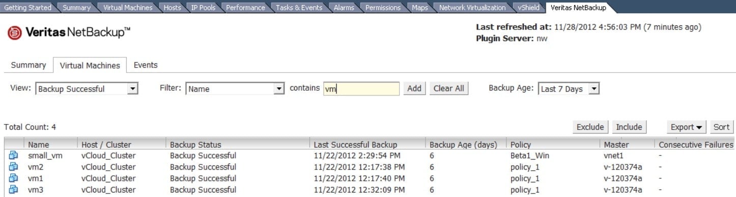Screen dimensions: 736x197
Task: Expand the Export dropdown button
Action: click(x=687, y=127)
